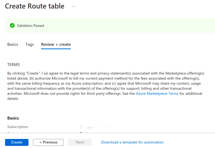The image size is (215, 148).
Task: Click the Subscription field label
Action: tap(18, 127)
